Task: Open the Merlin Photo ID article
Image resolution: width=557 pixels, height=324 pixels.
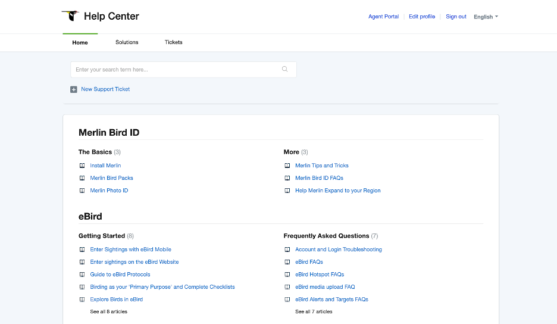Action: click(x=109, y=190)
